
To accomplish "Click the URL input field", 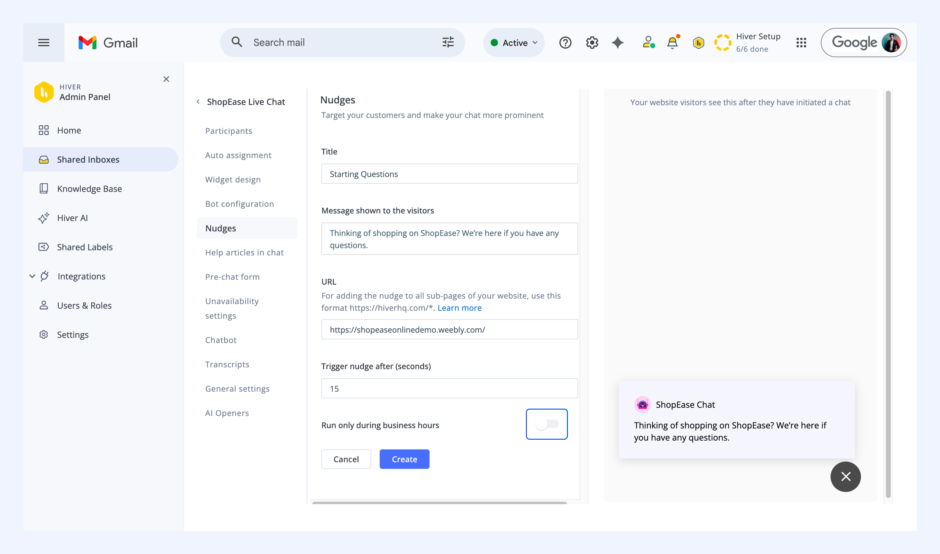I will tap(449, 329).
